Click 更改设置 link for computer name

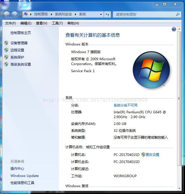point(152,155)
